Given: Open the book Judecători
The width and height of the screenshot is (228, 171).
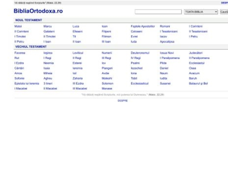Looking at the screenshot, I should (x=196, y=53).
